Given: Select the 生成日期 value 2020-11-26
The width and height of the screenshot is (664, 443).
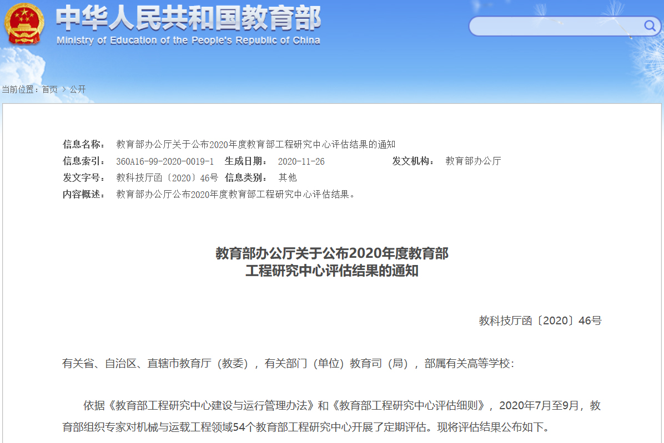Looking at the screenshot, I should pos(301,161).
